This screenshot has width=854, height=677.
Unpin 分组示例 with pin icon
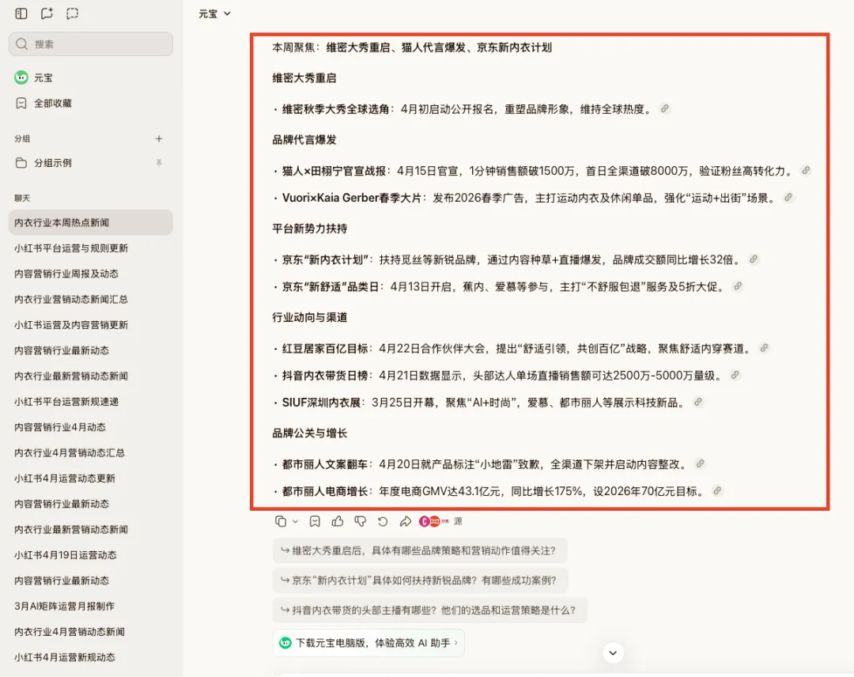(159, 163)
